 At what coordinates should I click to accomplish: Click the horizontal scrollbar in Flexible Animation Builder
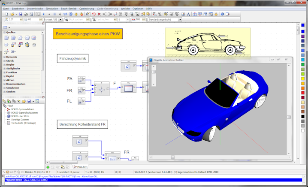(x=220, y=157)
